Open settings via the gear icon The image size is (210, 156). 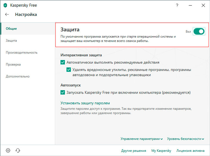click(x=8, y=150)
